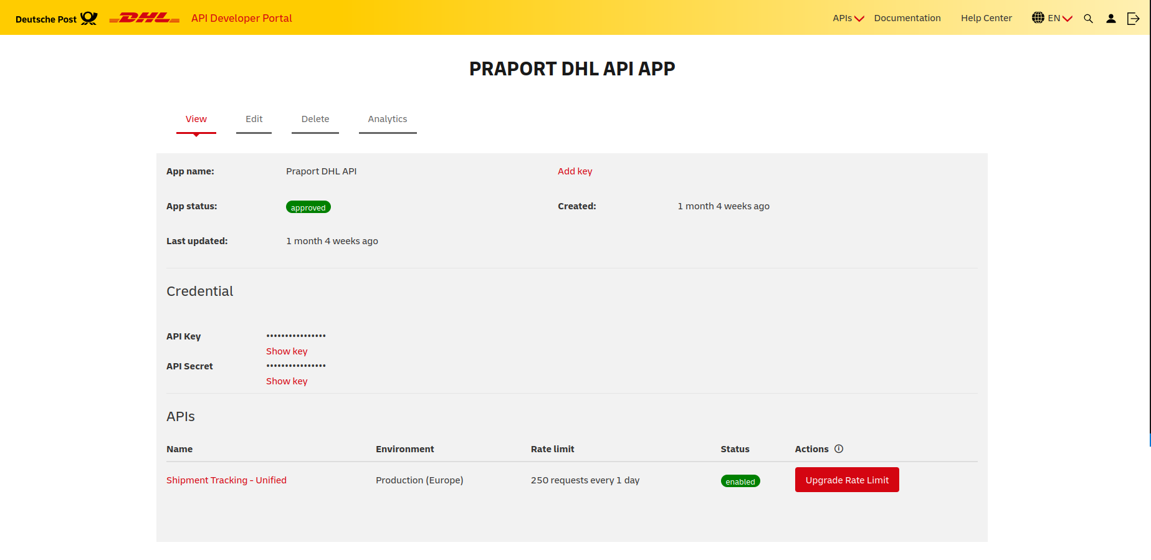Click the masked API Key dots
The image size is (1151, 560).
point(296,336)
